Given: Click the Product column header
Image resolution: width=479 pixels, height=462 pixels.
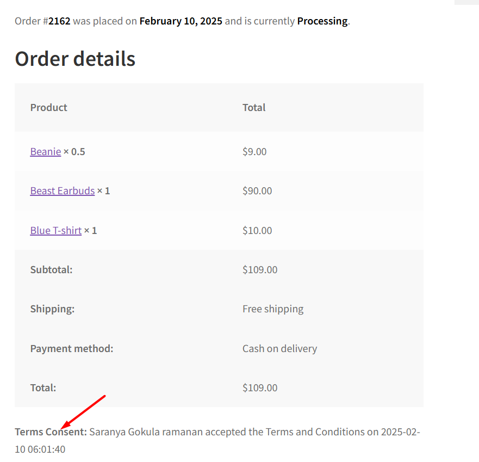Looking at the screenshot, I should [49, 107].
